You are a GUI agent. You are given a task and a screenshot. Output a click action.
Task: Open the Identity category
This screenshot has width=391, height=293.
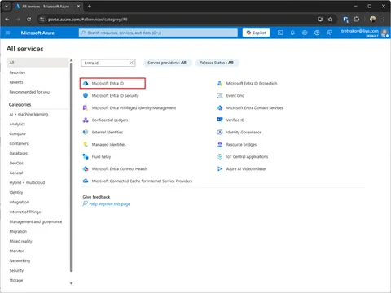[16, 192]
